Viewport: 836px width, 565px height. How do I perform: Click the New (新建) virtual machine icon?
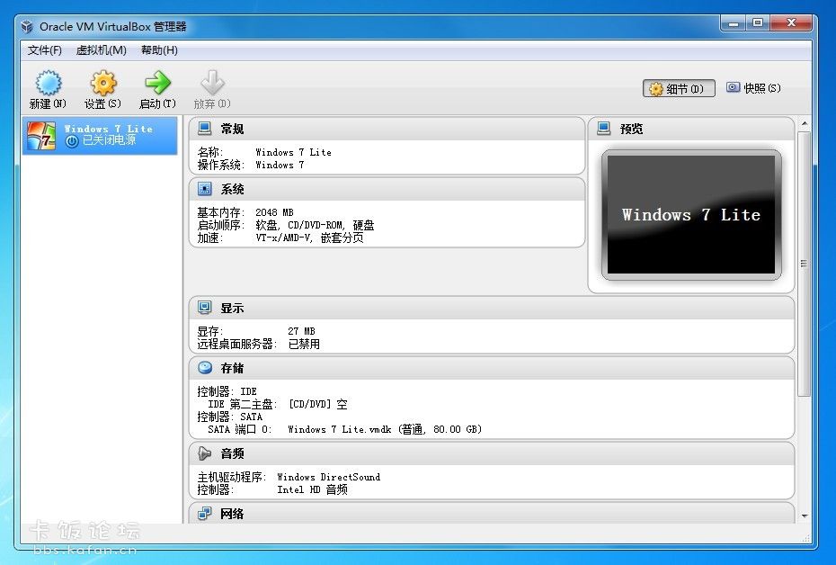pos(48,85)
